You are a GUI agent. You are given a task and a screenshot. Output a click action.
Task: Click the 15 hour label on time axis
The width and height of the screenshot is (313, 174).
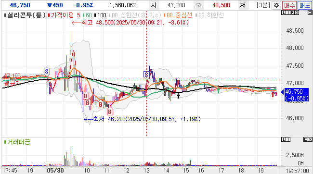point(186,171)
